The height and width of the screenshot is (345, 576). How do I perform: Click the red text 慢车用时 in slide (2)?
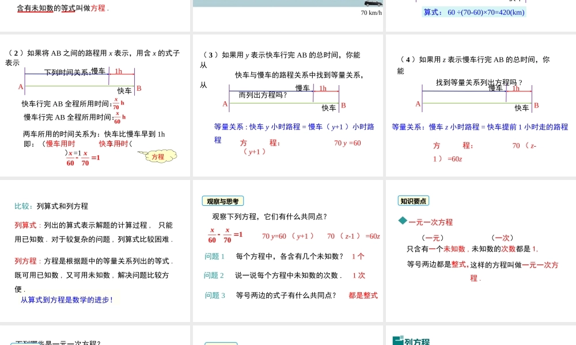coord(60,144)
